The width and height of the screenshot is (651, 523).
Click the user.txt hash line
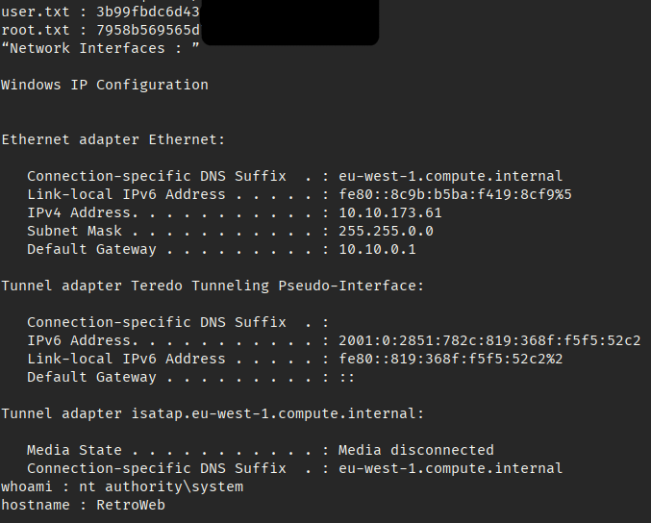100,12
